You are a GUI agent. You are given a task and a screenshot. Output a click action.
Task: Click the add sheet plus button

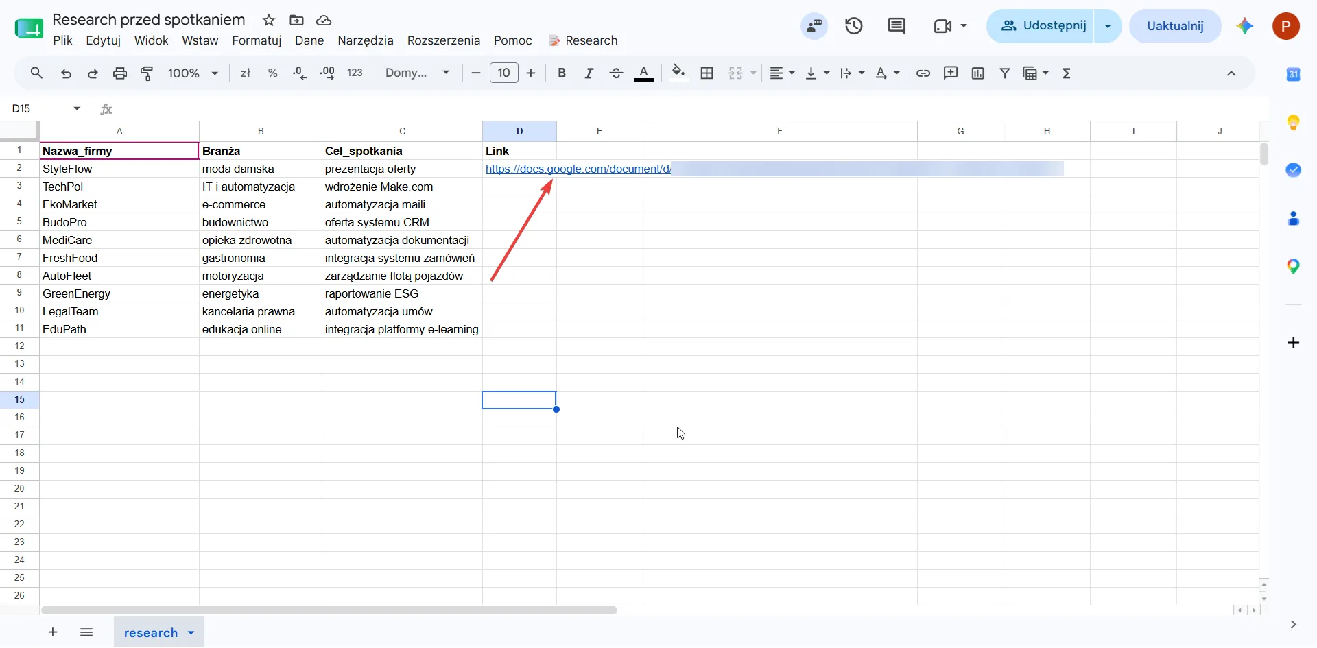[53, 632]
